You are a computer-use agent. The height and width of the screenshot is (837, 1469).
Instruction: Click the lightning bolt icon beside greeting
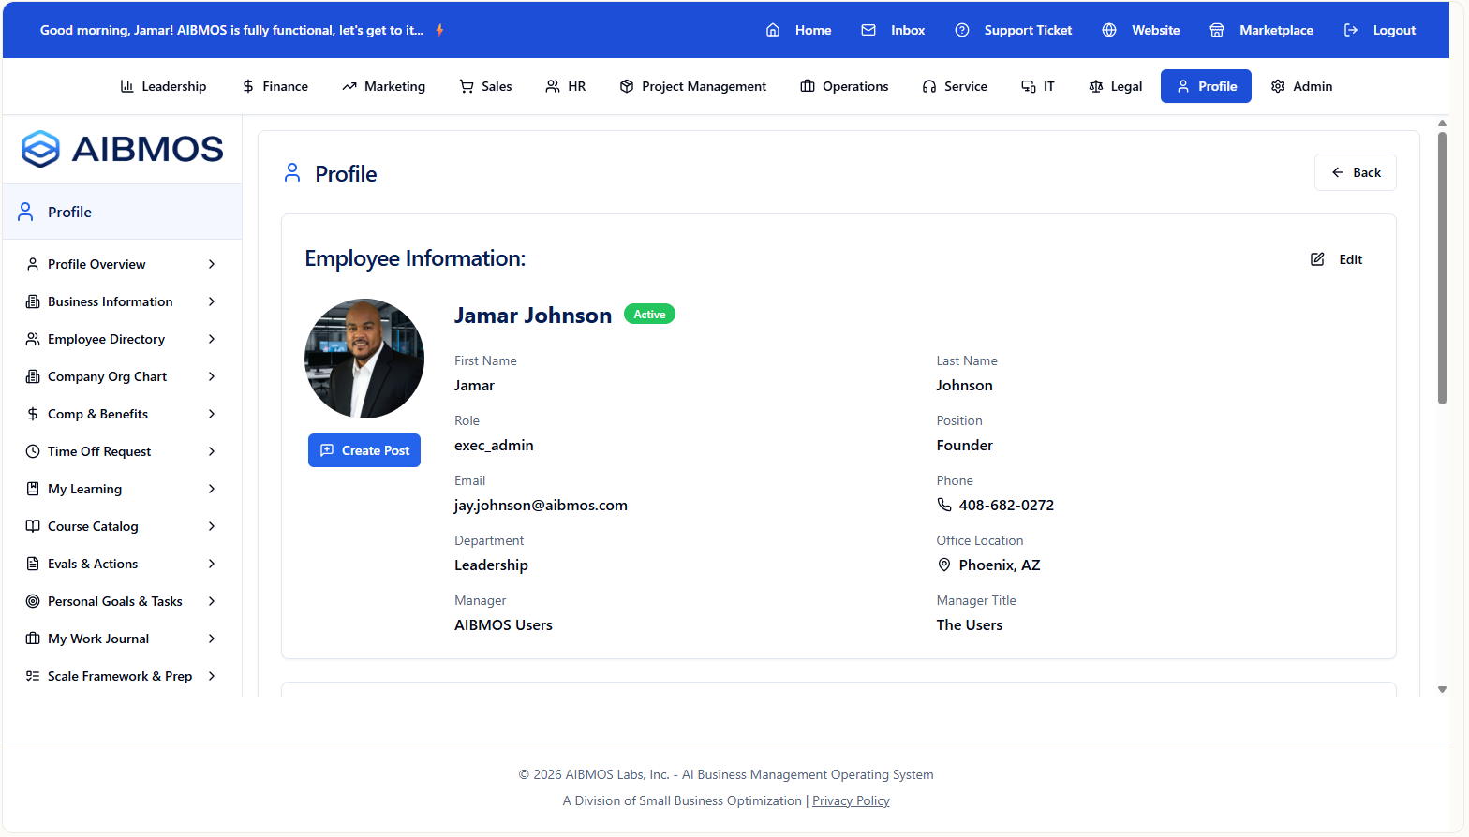click(439, 30)
